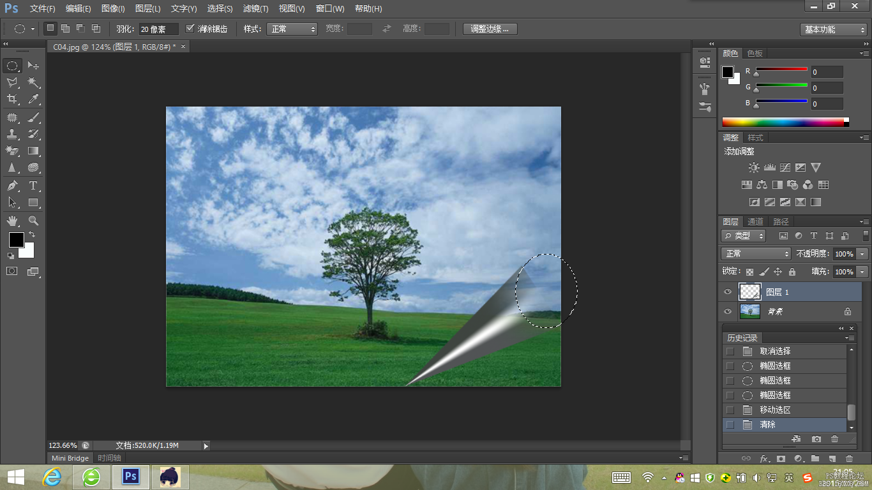The width and height of the screenshot is (872, 490).
Task: Open the 滤镜(T) filter menu
Action: tap(255, 9)
